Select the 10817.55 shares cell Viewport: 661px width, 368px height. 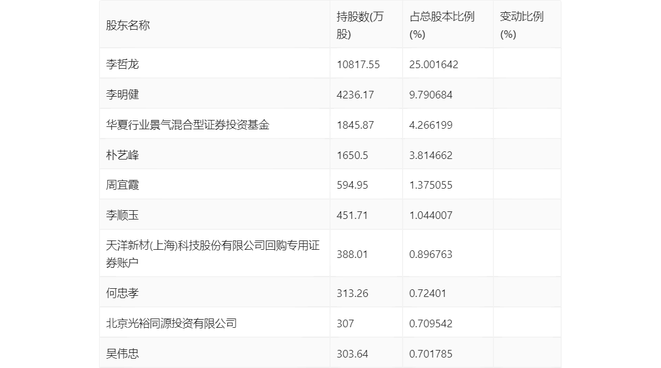click(x=358, y=65)
